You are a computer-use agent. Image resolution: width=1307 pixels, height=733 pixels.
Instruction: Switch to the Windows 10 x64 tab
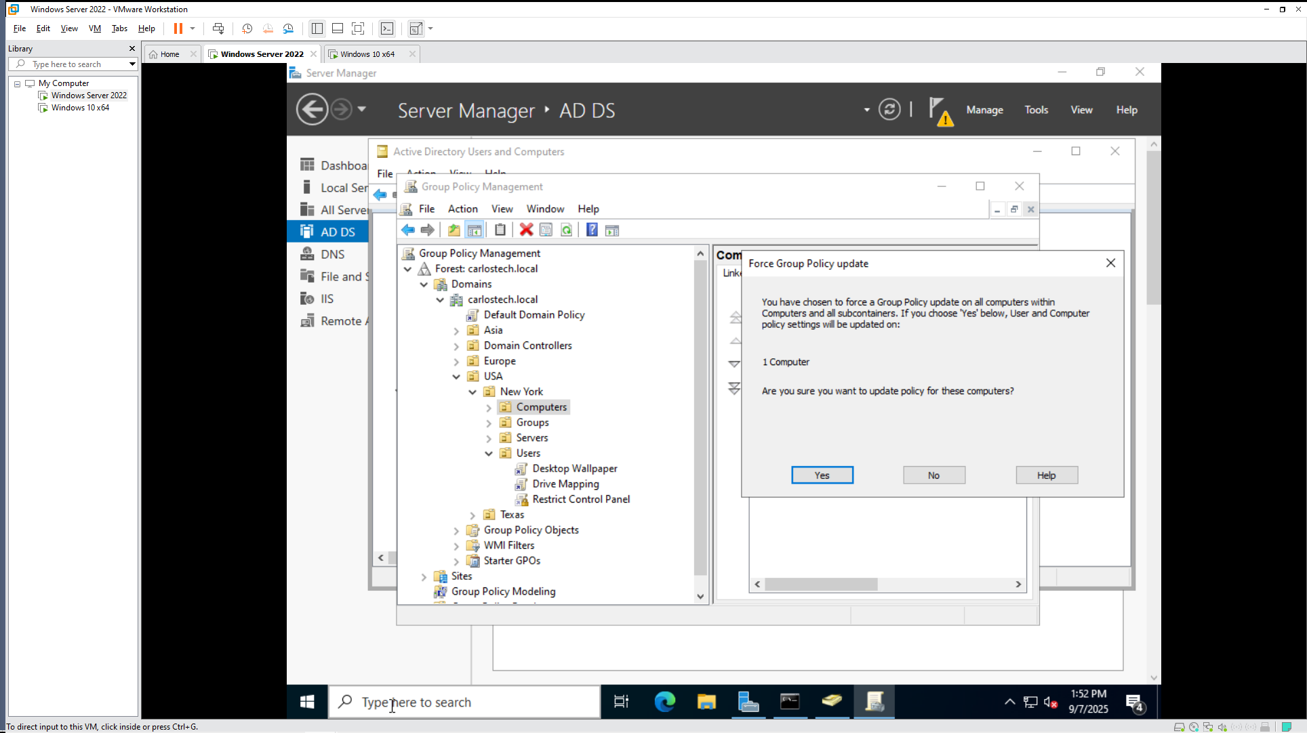click(367, 54)
